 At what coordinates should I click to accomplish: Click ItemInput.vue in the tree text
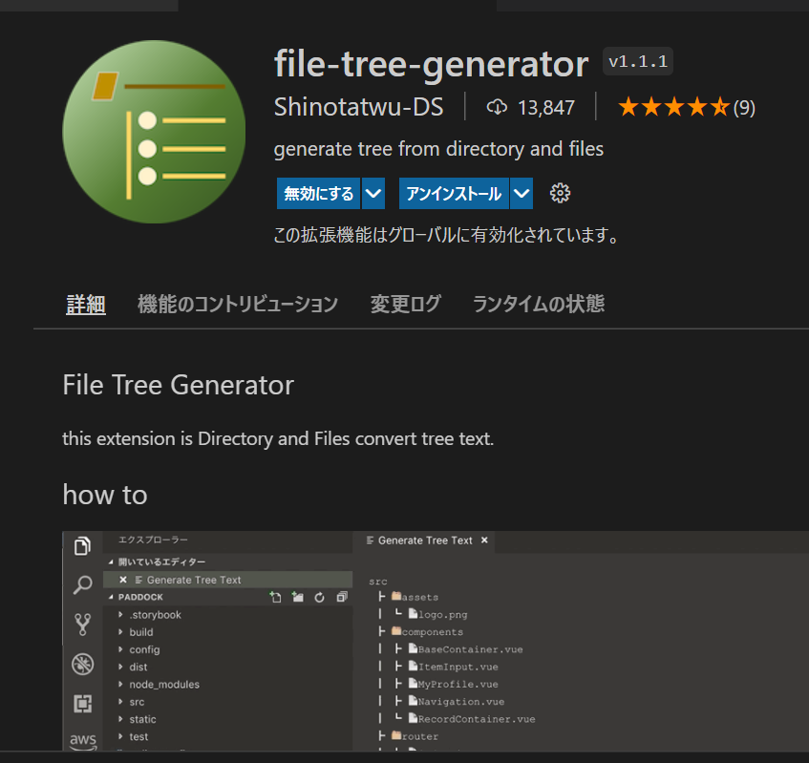[458, 668]
